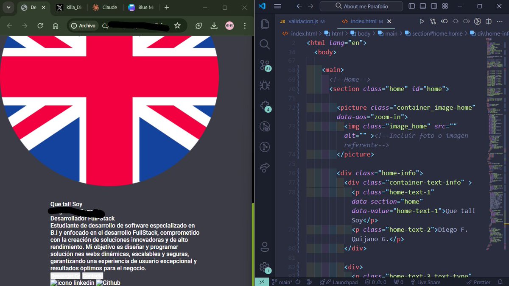Open the Customize Layout icon
Image resolution: width=509 pixels, height=286 pixels.
(x=445, y=6)
